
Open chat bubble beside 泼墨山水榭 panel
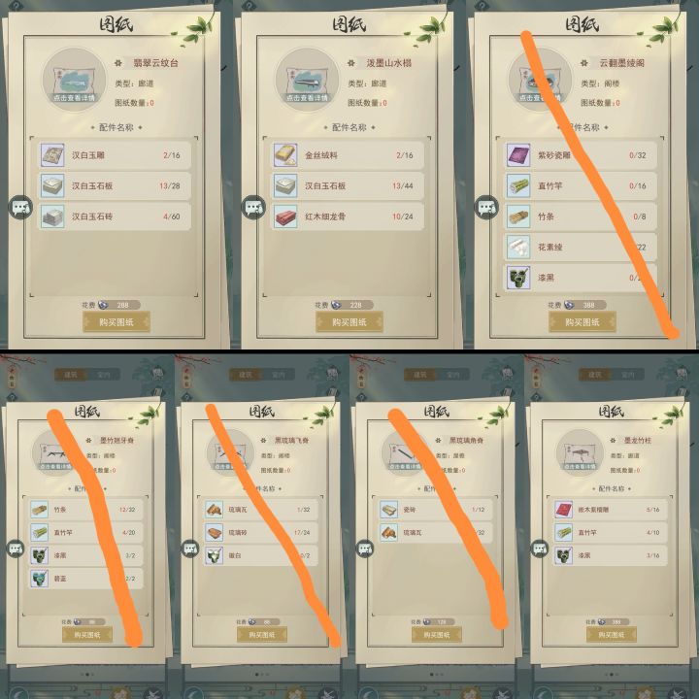click(x=253, y=208)
